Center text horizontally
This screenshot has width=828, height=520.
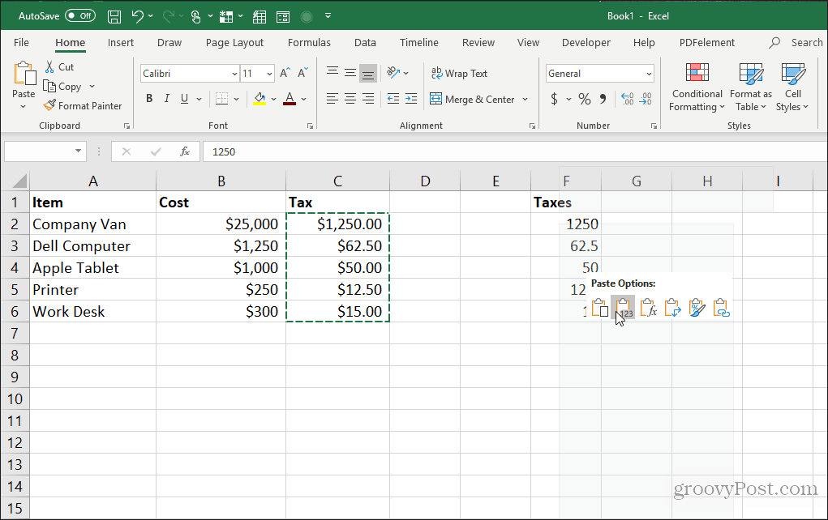[350, 99]
